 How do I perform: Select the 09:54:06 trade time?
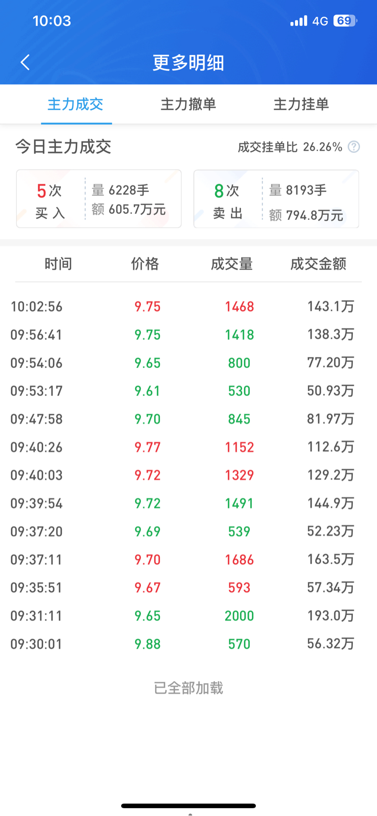[37, 363]
